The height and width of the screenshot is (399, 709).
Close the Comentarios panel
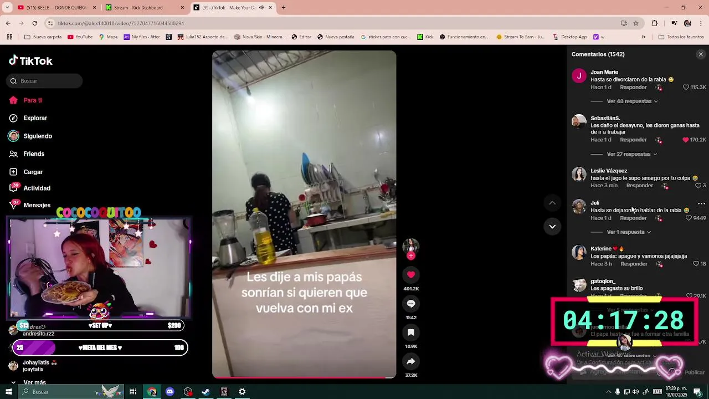[x=701, y=54]
